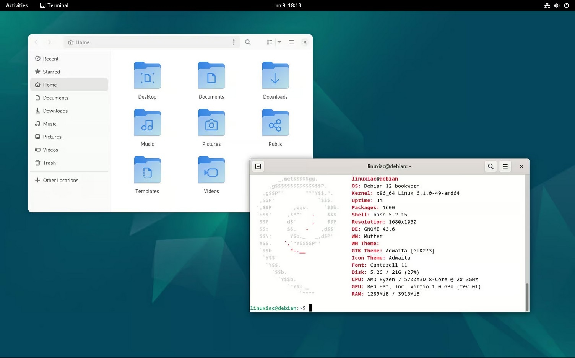Open the clock 'Jun 9 18:13' calendar
The image size is (575, 358).
(287, 5)
